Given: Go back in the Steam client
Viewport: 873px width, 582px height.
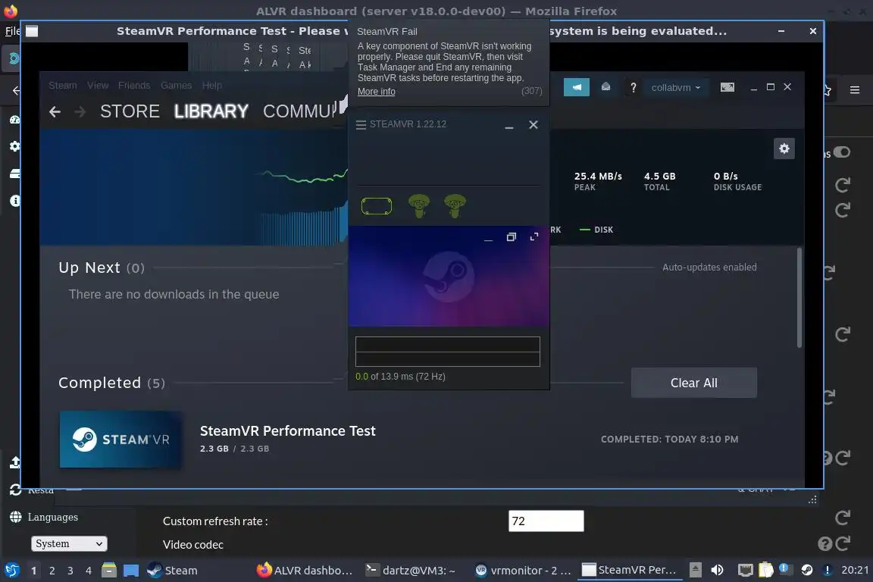Looking at the screenshot, I should 55,112.
